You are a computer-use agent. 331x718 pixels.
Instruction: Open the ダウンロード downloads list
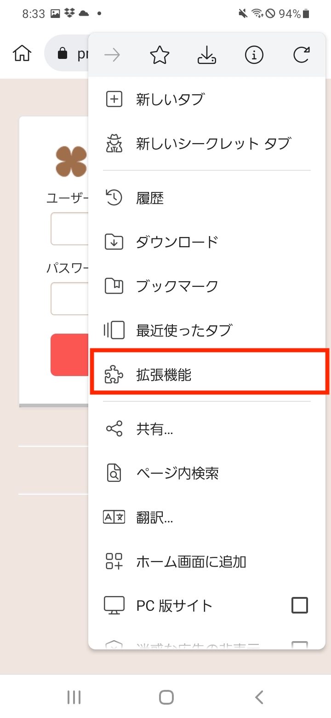(177, 242)
